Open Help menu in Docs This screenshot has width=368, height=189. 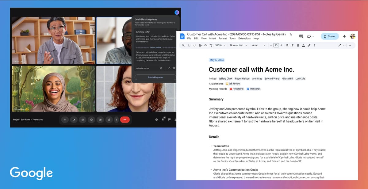click(256, 39)
